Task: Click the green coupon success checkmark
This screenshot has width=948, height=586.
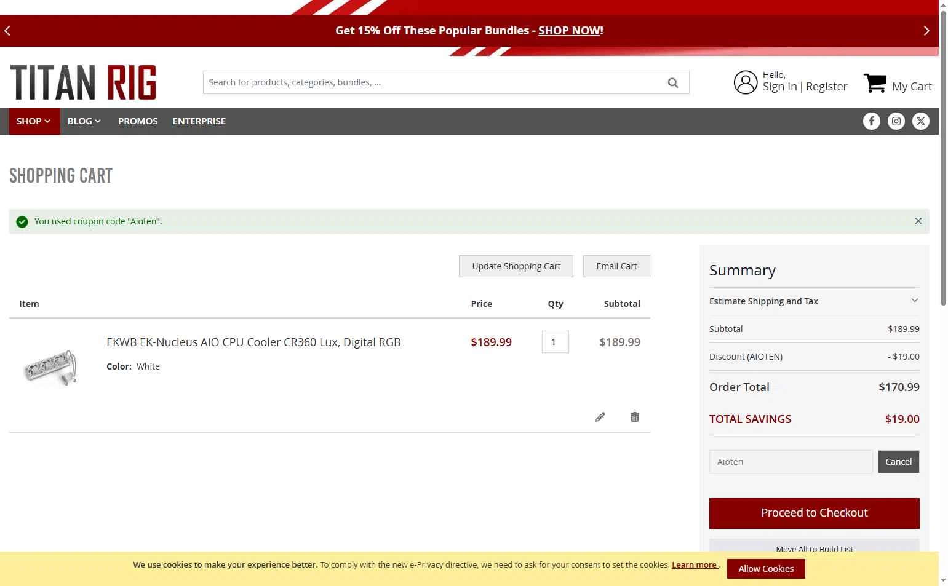Action: [22, 221]
